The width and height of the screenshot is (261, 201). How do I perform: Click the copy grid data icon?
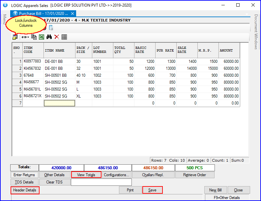(34, 37)
